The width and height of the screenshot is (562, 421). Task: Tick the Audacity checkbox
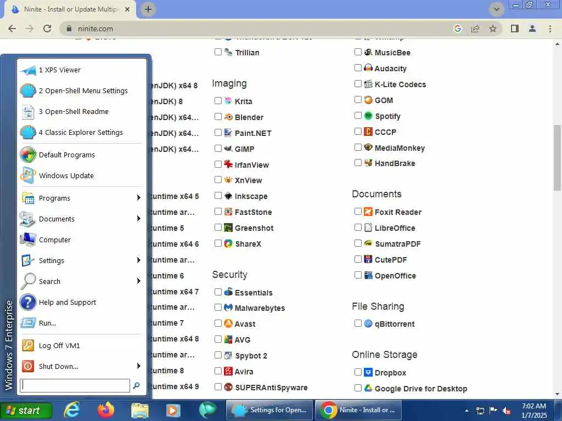tap(358, 68)
